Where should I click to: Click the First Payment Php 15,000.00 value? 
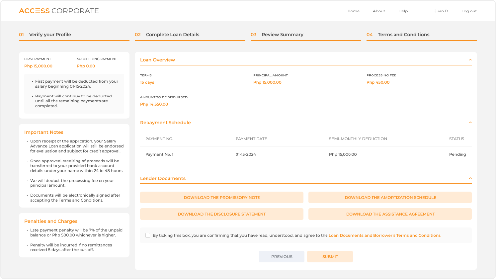(38, 66)
